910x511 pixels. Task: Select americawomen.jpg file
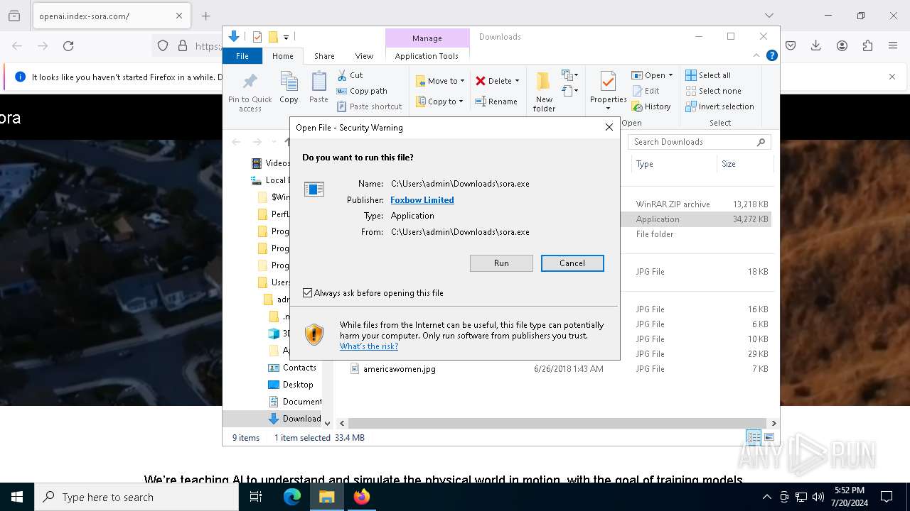[x=399, y=369]
